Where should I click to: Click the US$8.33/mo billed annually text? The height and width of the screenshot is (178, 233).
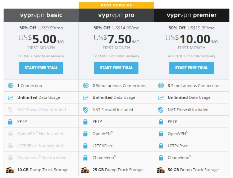[x=118, y=56]
